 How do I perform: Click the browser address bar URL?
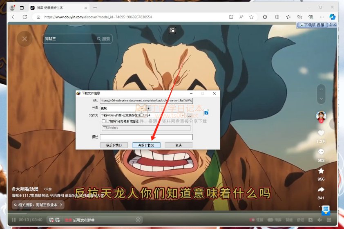coord(98,17)
